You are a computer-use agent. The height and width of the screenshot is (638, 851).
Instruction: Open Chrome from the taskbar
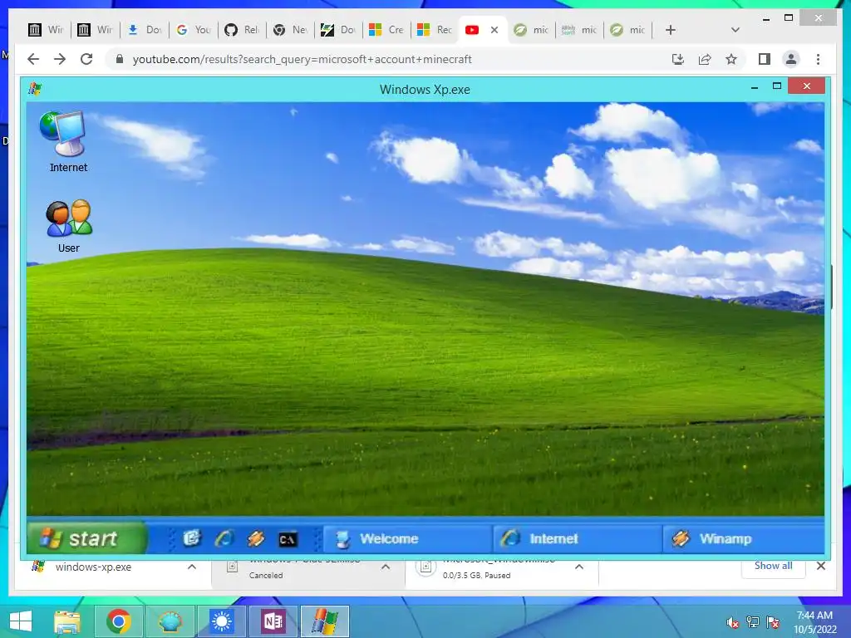[119, 621]
